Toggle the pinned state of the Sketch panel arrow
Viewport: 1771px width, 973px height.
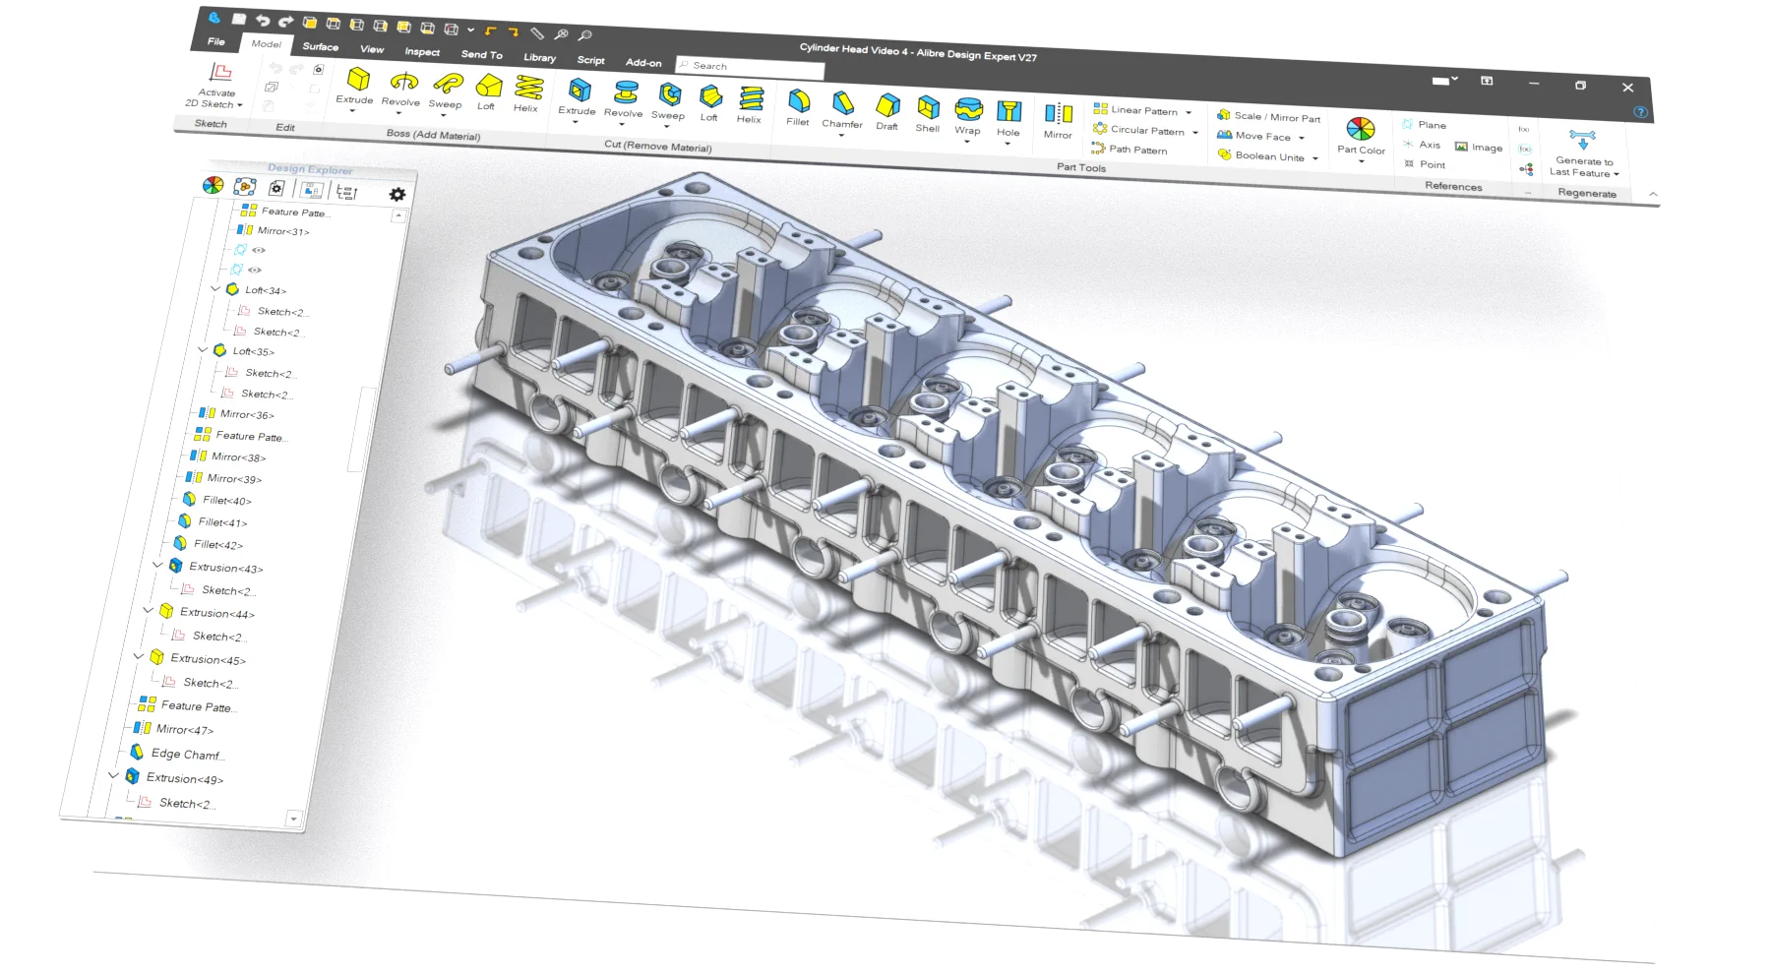(x=240, y=104)
